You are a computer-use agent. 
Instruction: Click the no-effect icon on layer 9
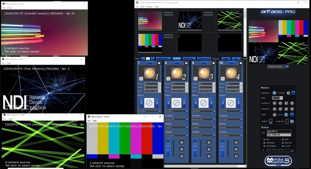tap(203, 103)
